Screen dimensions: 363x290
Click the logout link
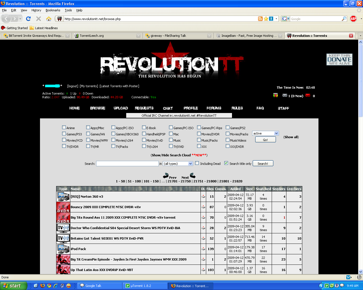73,86
